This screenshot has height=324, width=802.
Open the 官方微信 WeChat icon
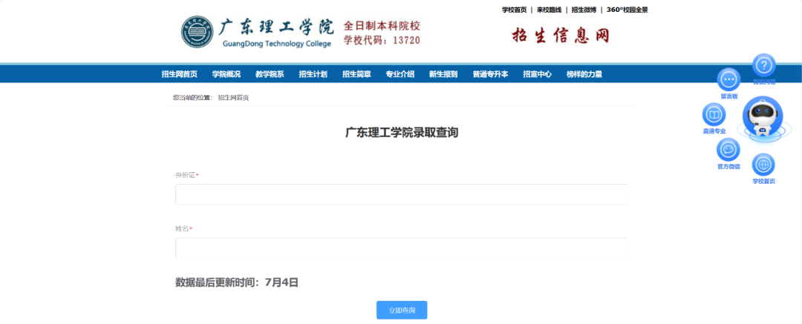(728, 150)
